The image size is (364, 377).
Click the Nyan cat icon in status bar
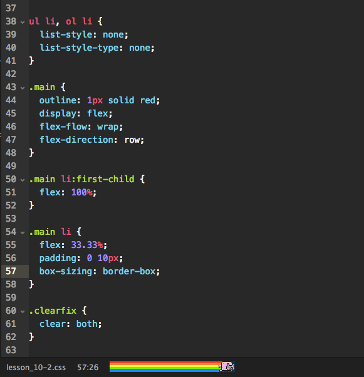click(x=227, y=366)
